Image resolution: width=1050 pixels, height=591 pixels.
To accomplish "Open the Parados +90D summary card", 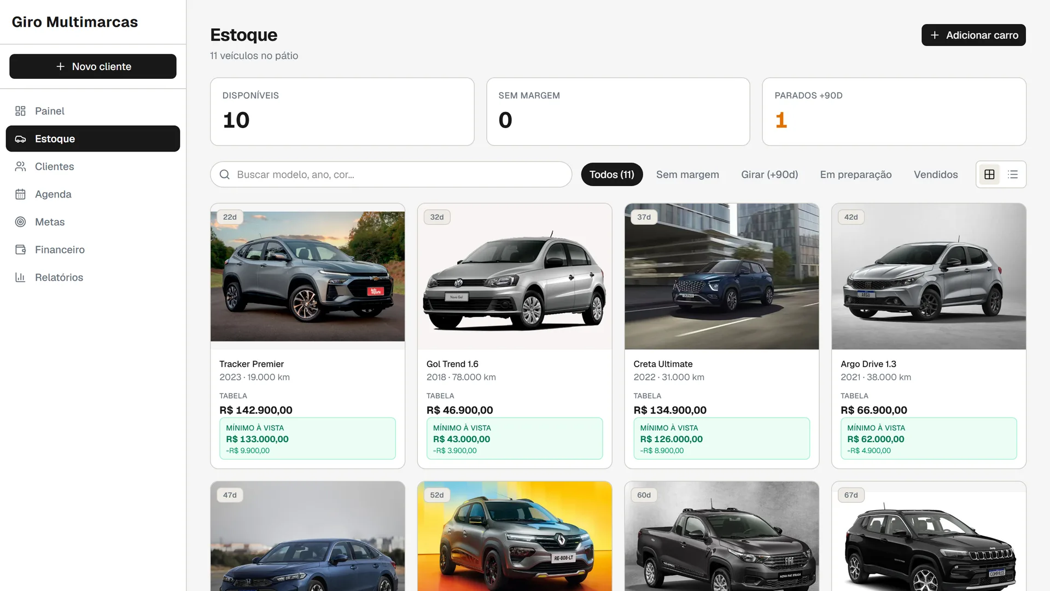I will [x=894, y=112].
